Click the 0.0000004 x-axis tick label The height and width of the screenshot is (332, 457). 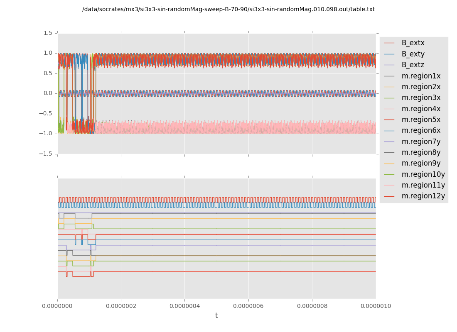[x=184, y=306]
